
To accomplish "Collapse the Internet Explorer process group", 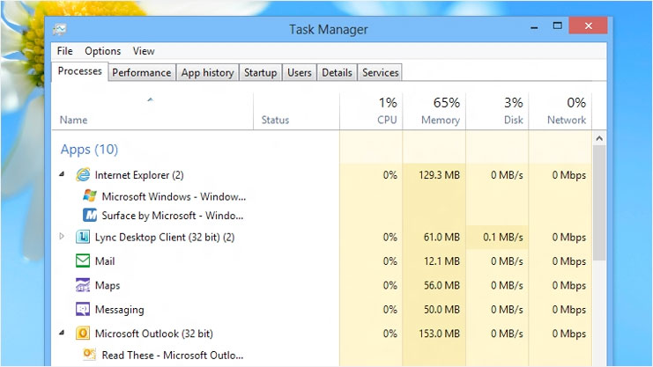I will (x=62, y=174).
